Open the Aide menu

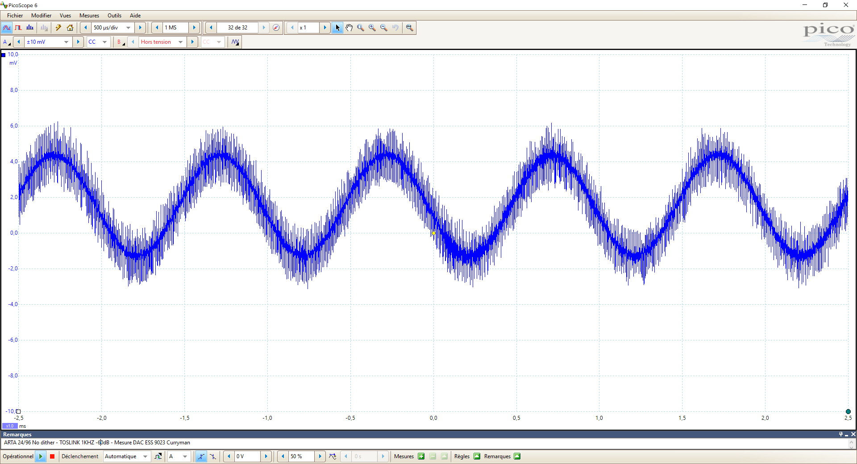135,16
